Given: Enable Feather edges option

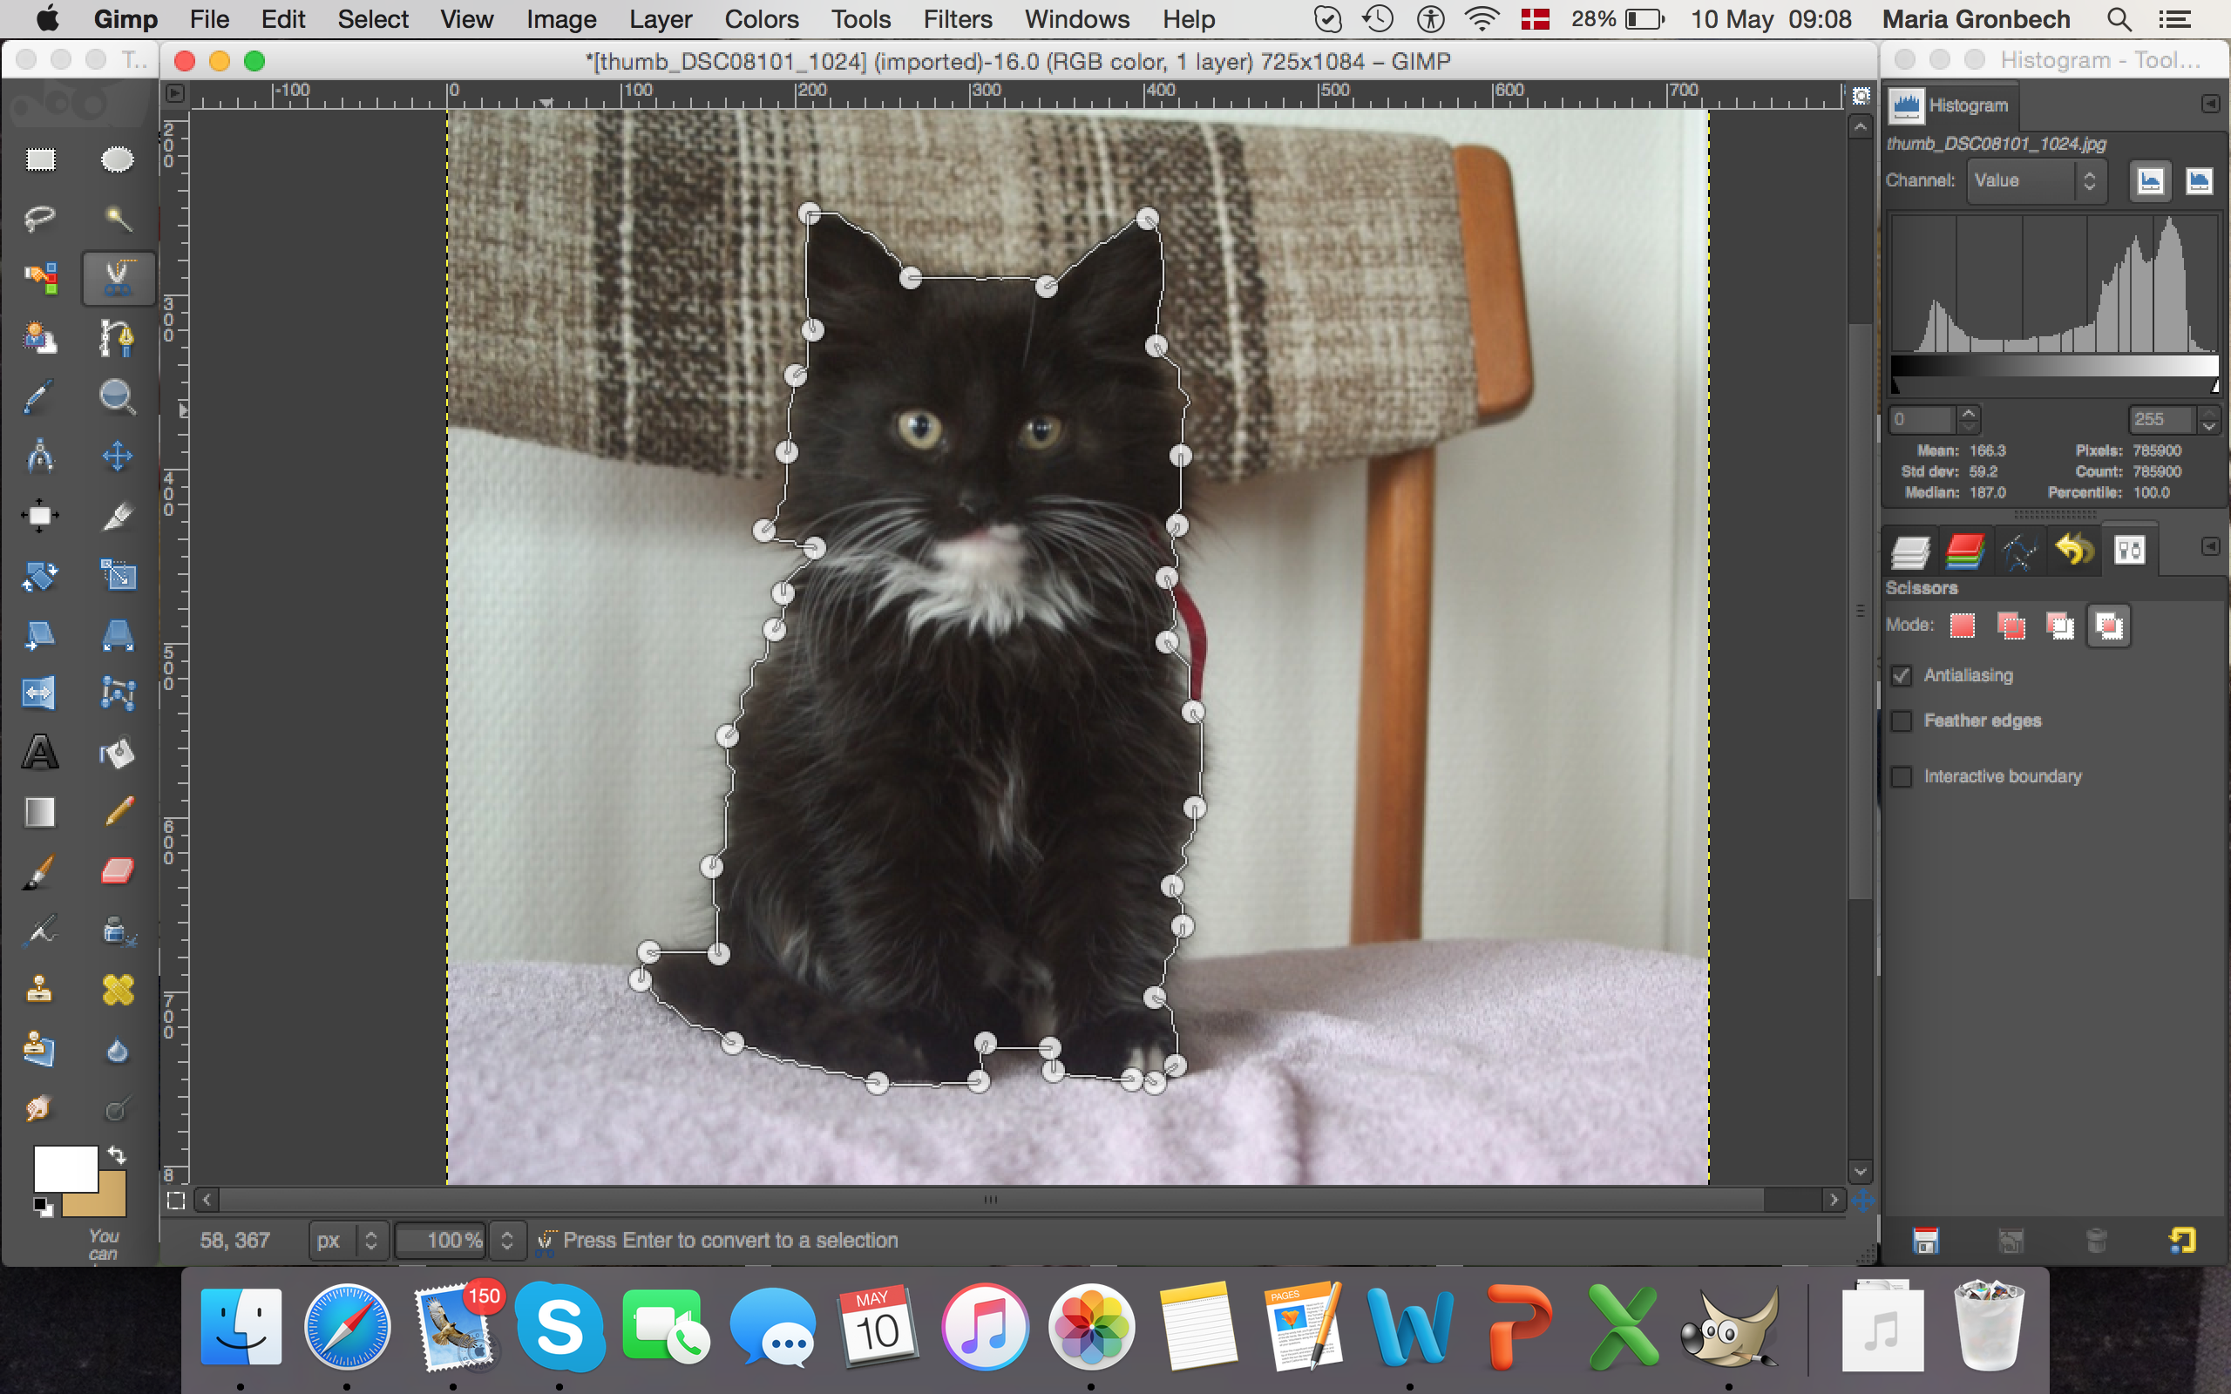Looking at the screenshot, I should (x=1902, y=721).
